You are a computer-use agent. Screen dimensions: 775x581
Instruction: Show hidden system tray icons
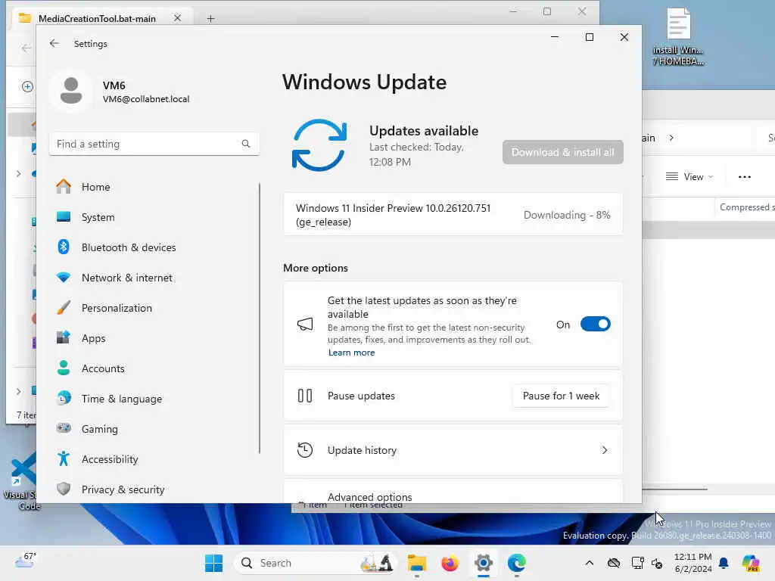click(589, 563)
